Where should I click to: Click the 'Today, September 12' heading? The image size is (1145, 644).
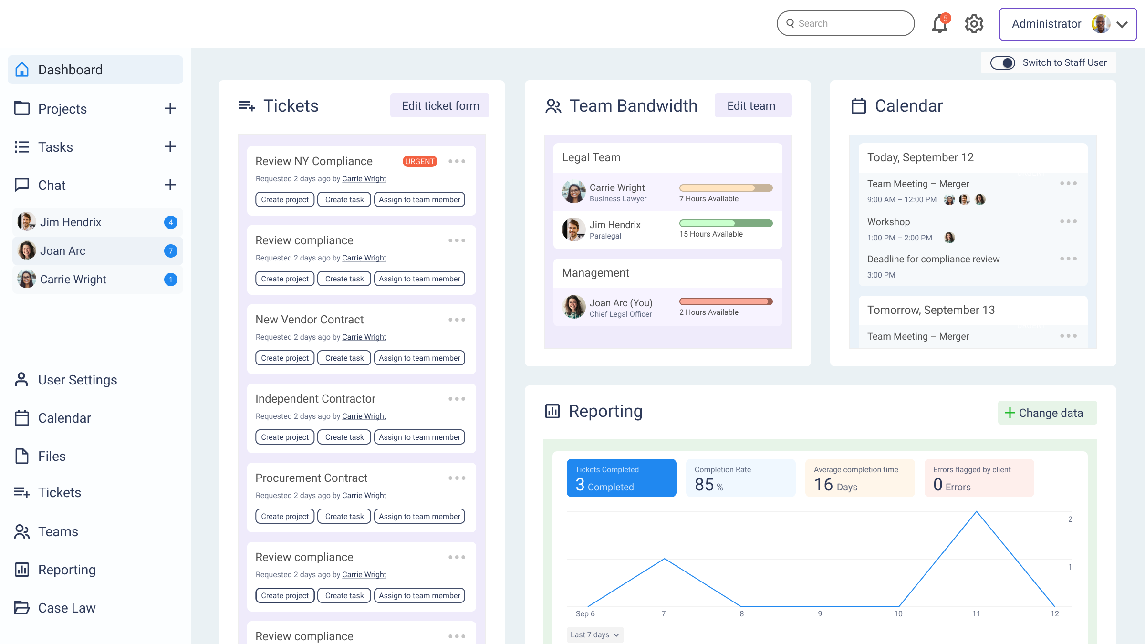click(920, 157)
